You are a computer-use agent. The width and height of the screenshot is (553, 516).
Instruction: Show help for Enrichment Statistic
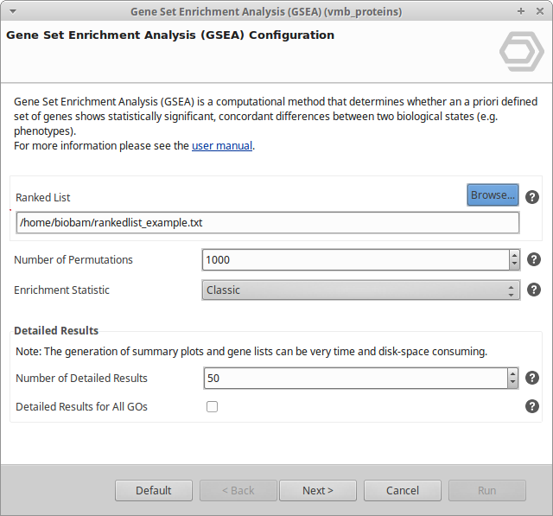[534, 290]
